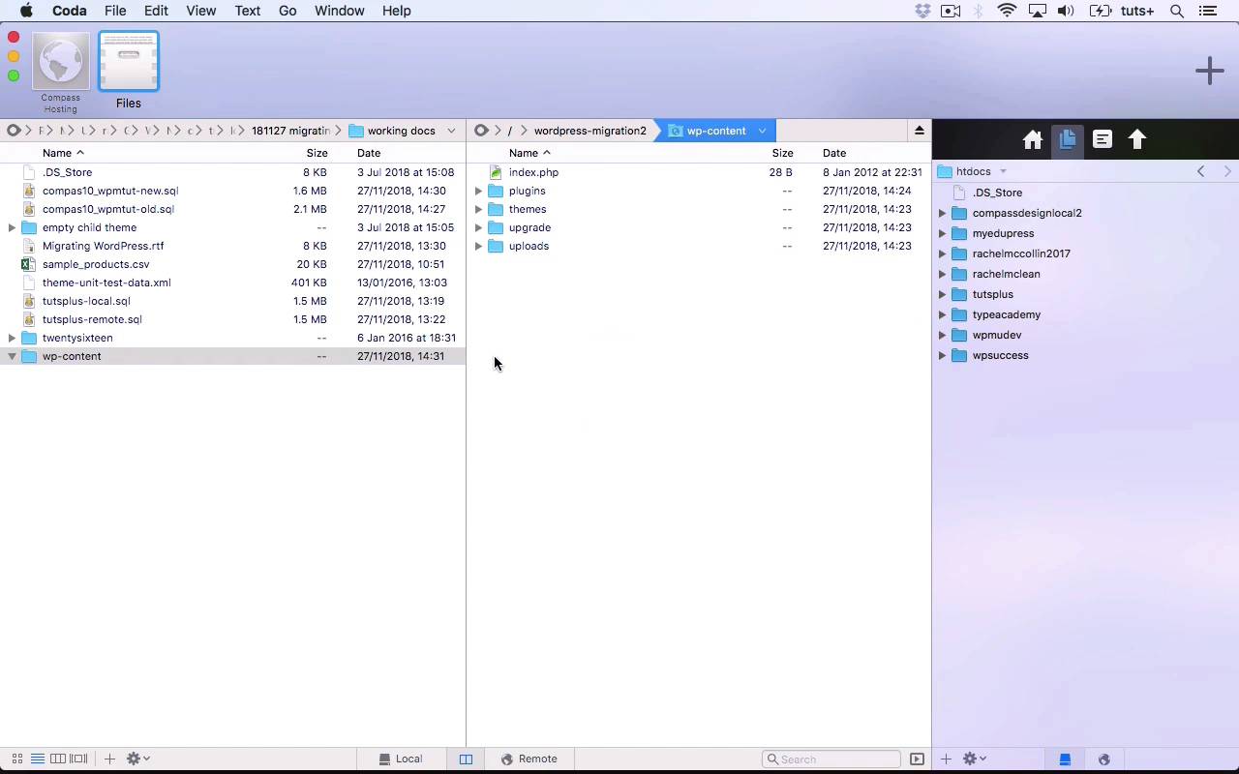
Task: Collapse the local wp-content folder
Action: point(12,356)
